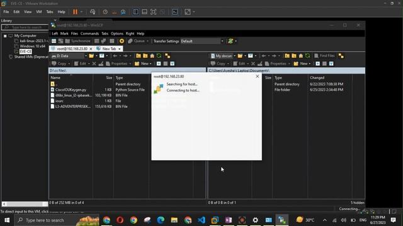
Task: Click left panel rename icon
Action: [101, 63]
